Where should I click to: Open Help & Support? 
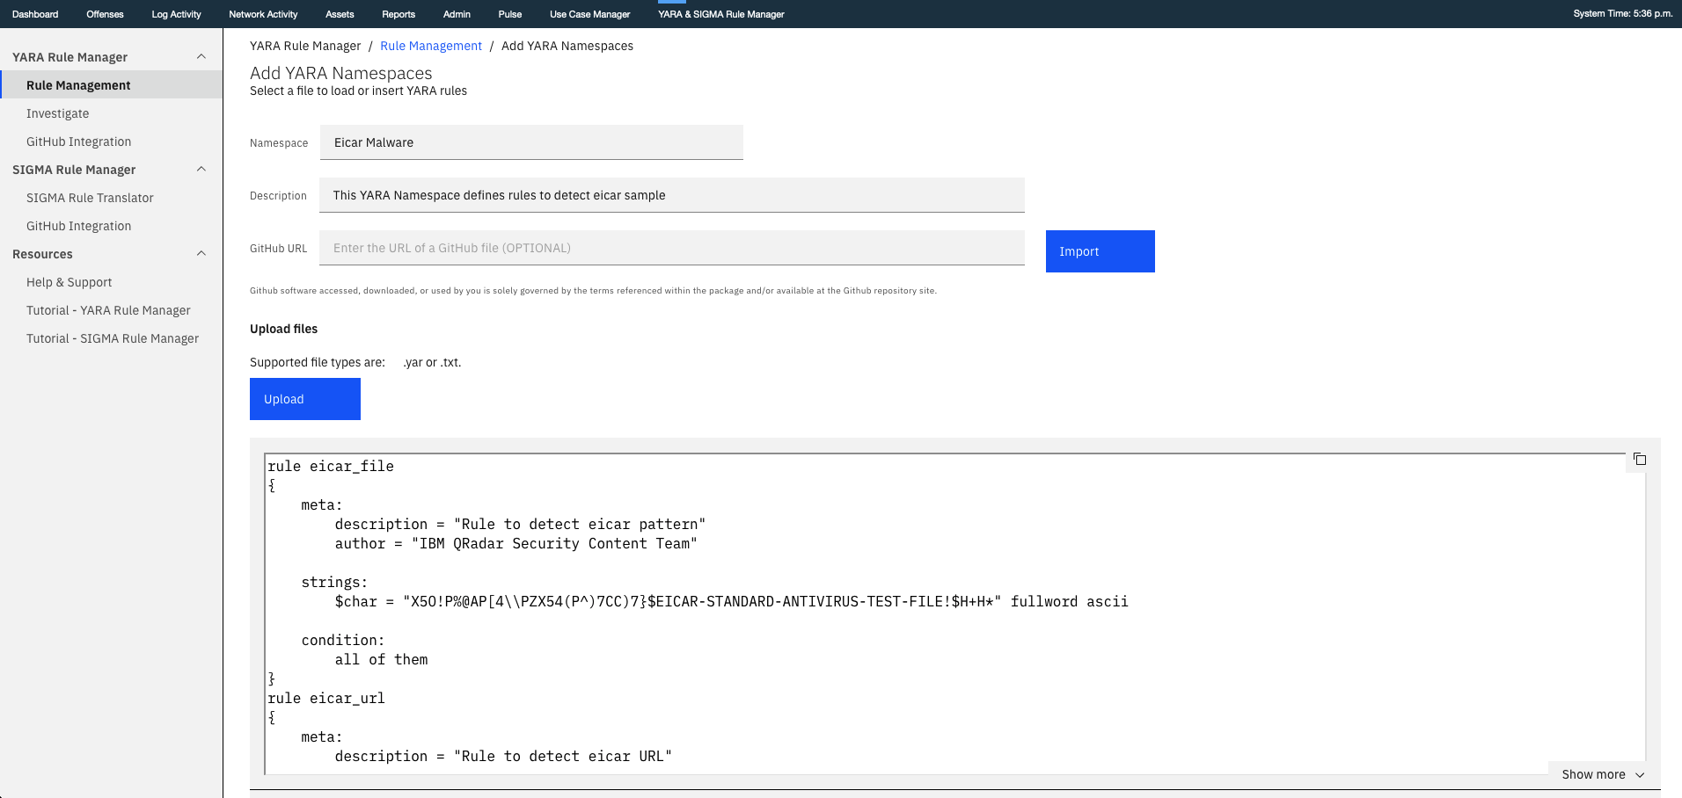[69, 281]
